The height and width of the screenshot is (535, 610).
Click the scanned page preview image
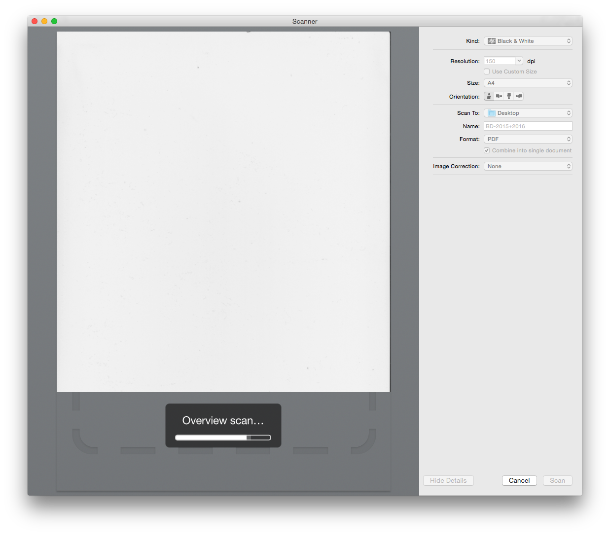click(x=223, y=212)
